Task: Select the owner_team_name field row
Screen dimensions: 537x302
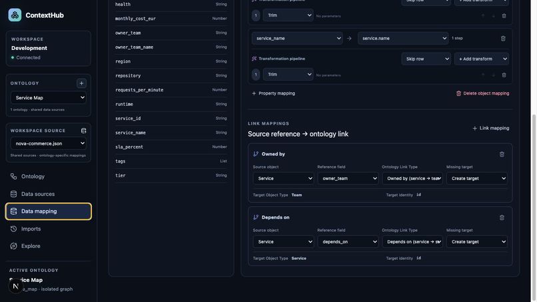Action: (x=171, y=47)
